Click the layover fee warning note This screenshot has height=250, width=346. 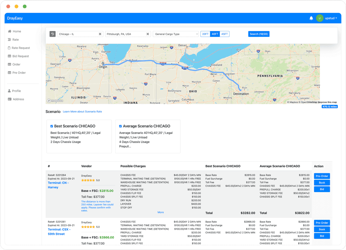[97, 206]
